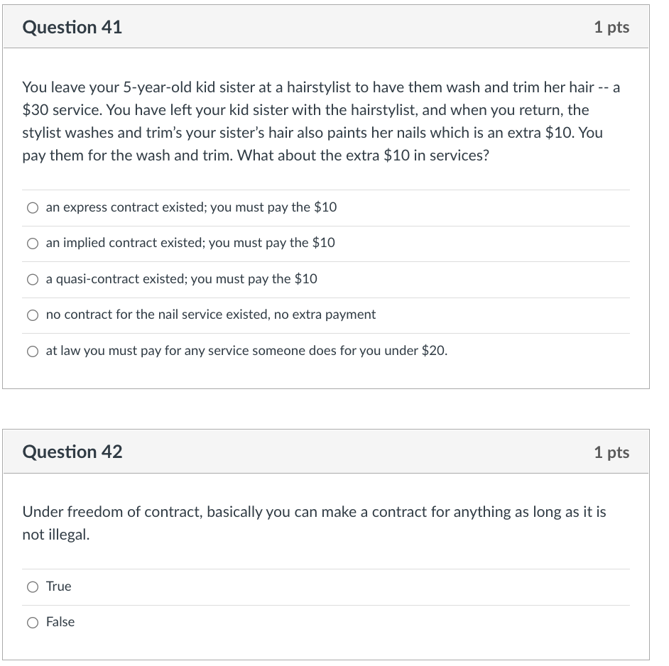This screenshot has height=666, width=669.
Task: Click the False answer label text
Action: click(x=60, y=622)
